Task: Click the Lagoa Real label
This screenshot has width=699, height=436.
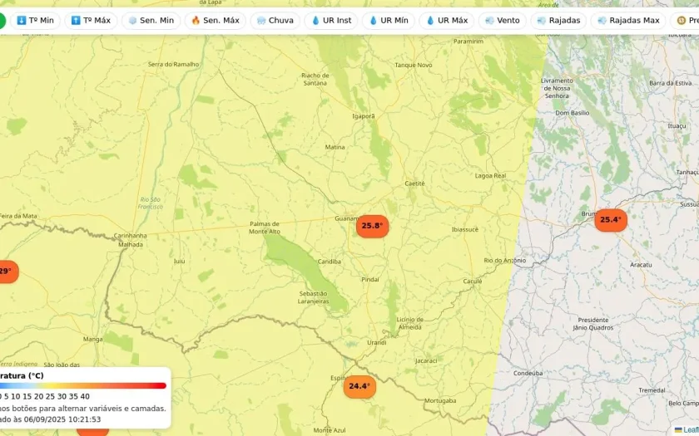Action: [x=490, y=176]
